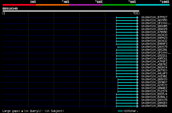Select the UniRef100_Q40078 label
Screen dimensions: 172x113
pyautogui.click(x=154, y=100)
